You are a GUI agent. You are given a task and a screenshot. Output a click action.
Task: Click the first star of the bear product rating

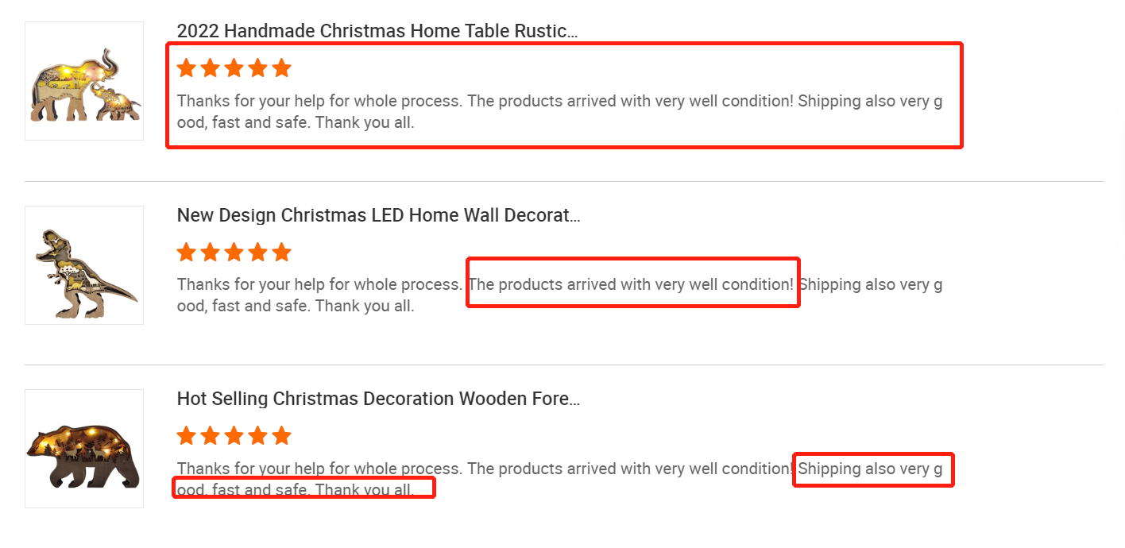pyautogui.click(x=187, y=436)
